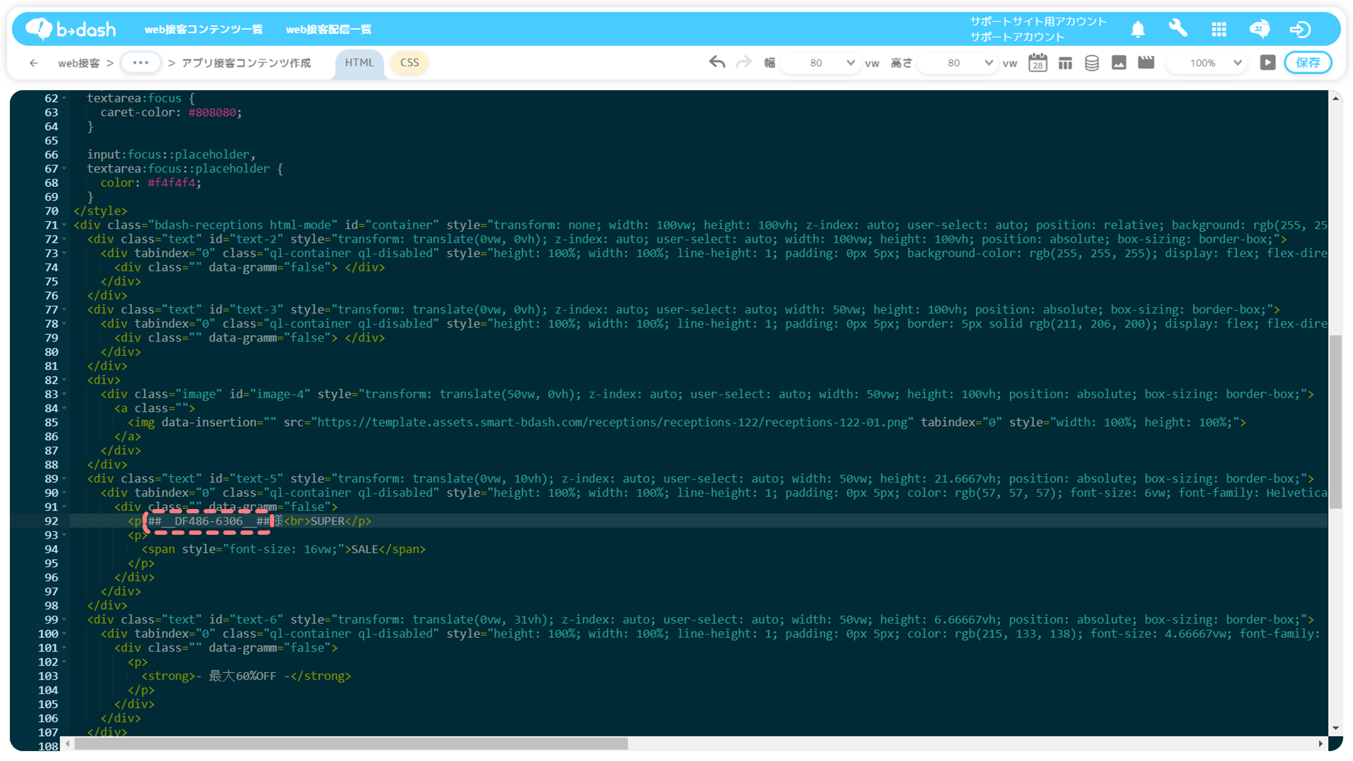The width and height of the screenshot is (1353, 761).
Task: Click the #f4f4f4 color value
Action: click(172, 183)
